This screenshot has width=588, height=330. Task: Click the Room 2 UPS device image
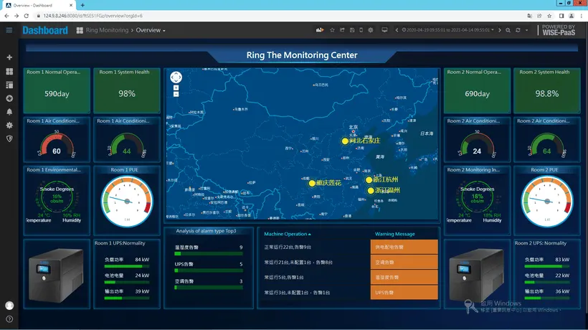pos(477,275)
